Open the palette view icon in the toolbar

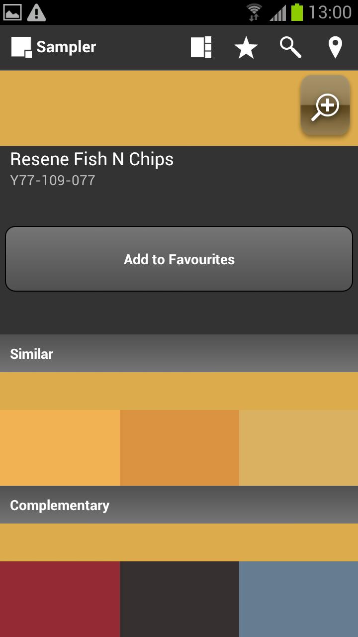coord(201,47)
